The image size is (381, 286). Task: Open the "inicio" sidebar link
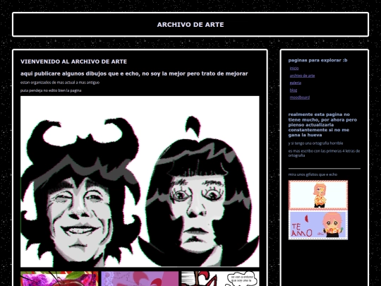tap(294, 68)
